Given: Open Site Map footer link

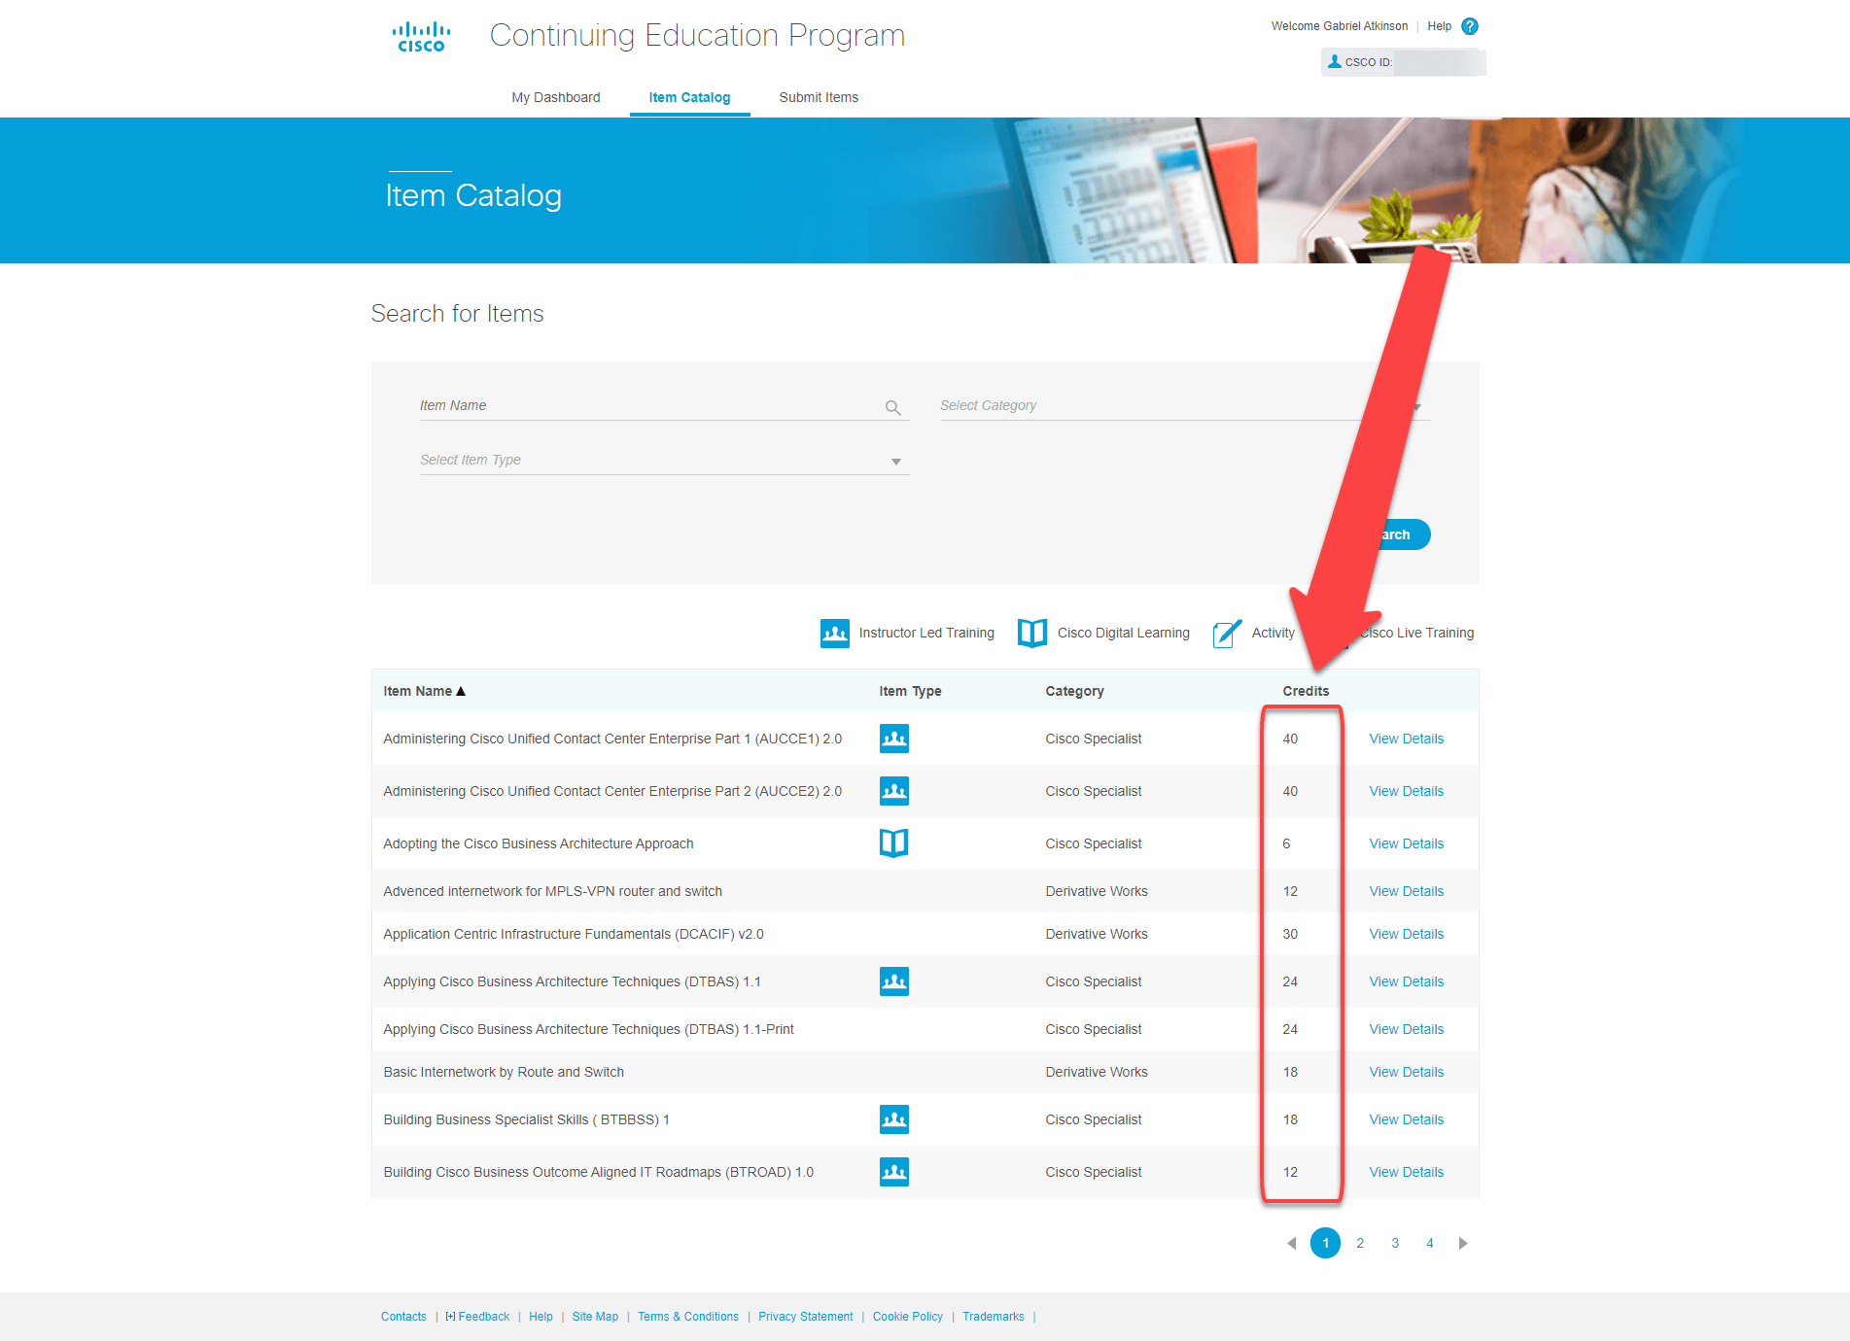Looking at the screenshot, I should (x=595, y=1317).
